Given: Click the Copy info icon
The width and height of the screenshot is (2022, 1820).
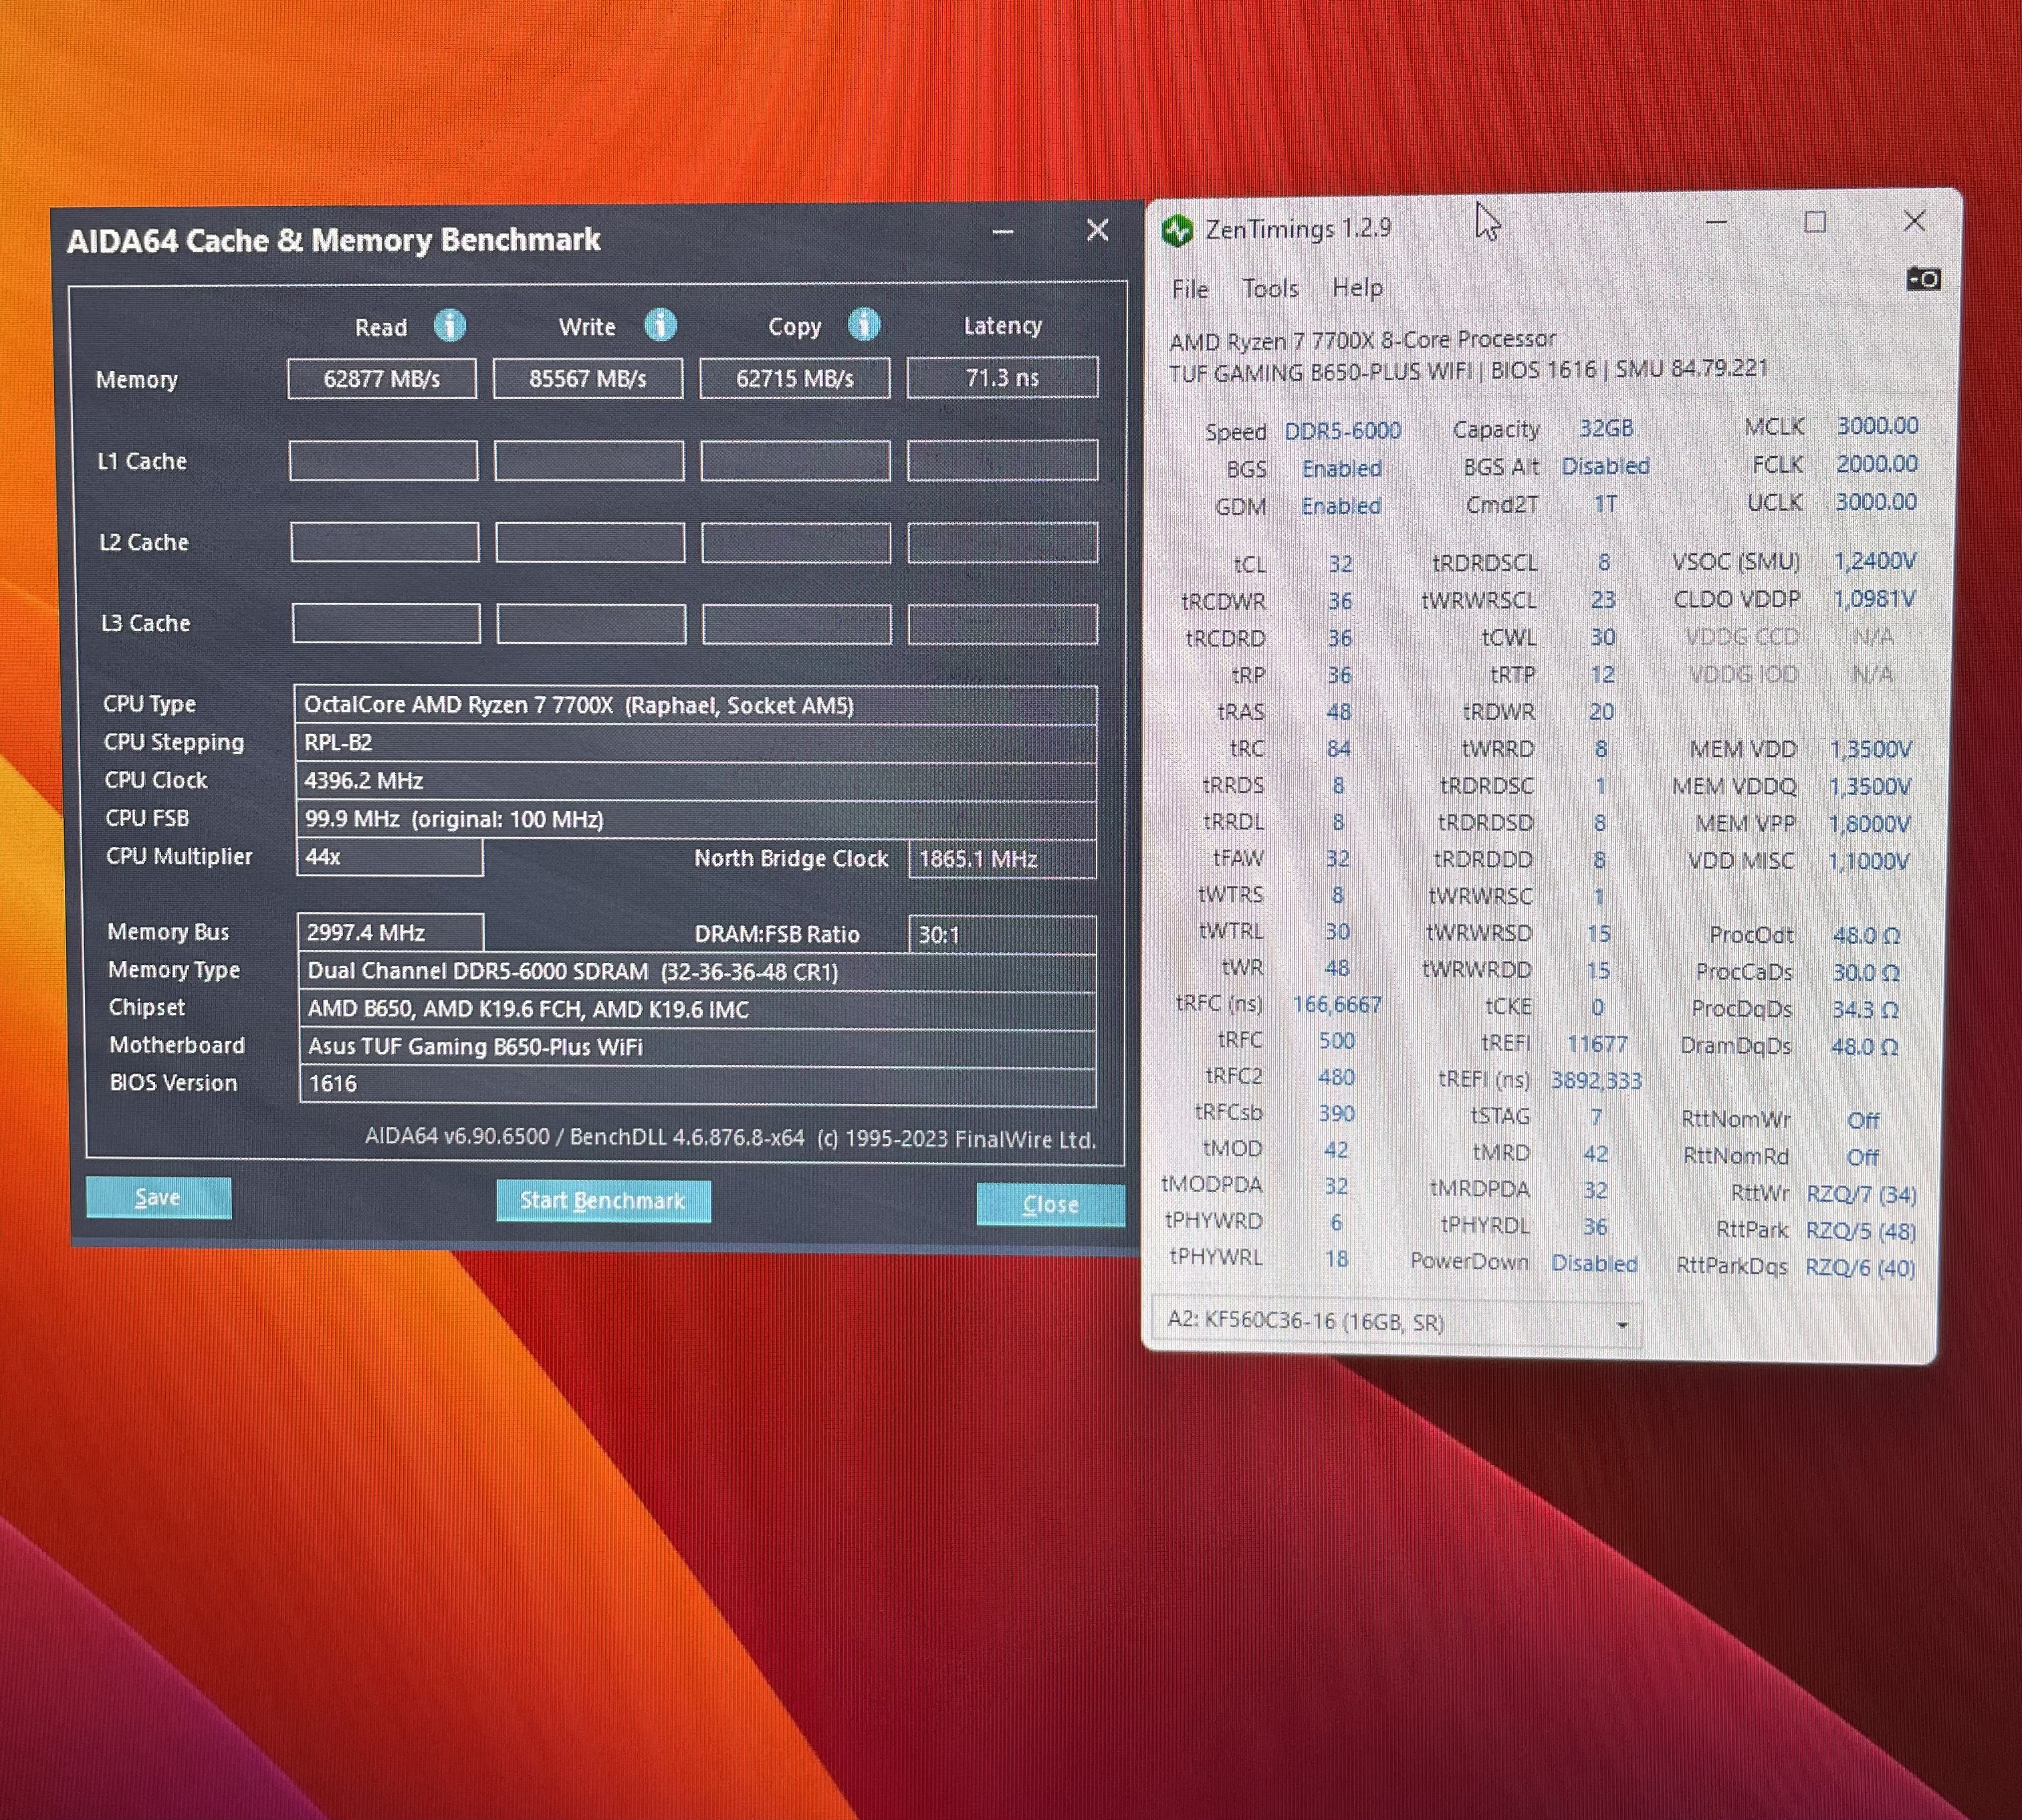Looking at the screenshot, I should click(x=864, y=324).
